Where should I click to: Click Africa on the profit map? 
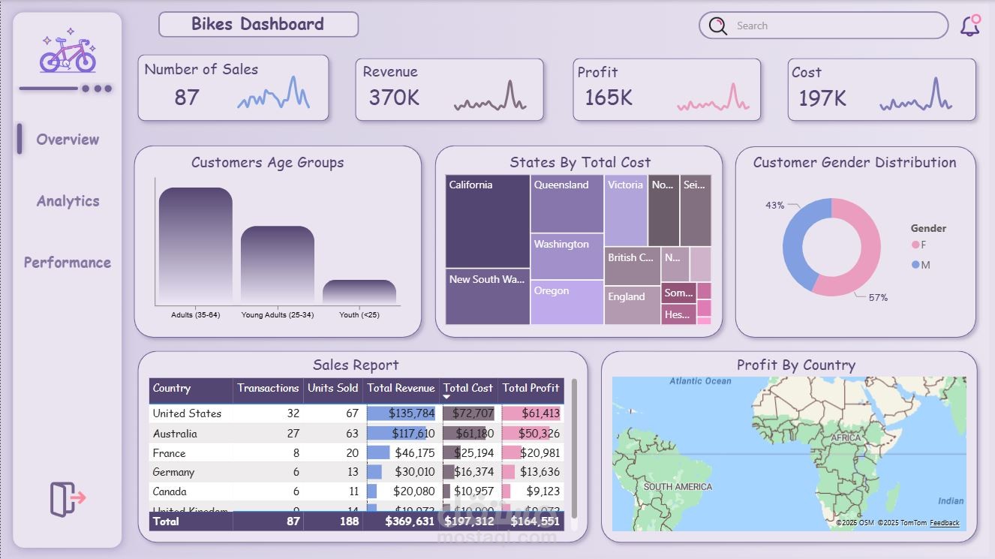846,437
